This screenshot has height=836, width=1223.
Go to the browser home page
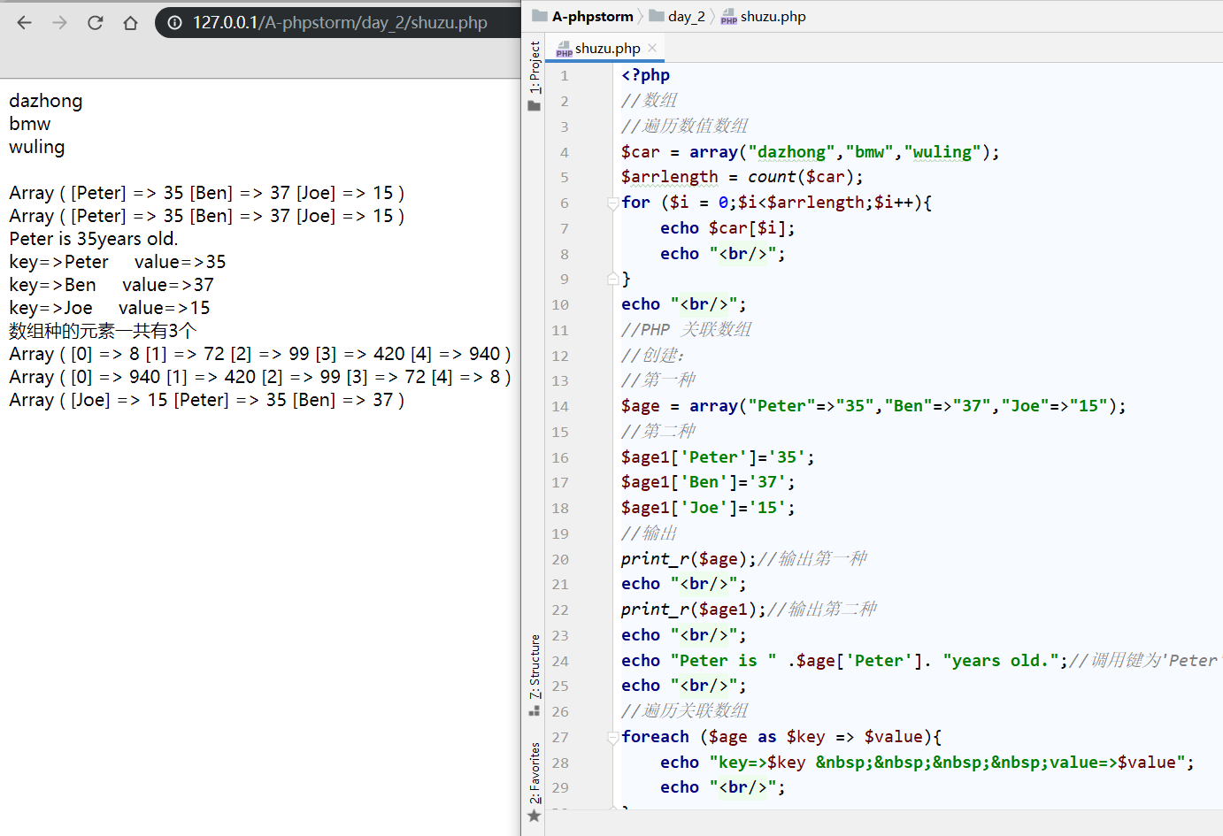coord(131,23)
